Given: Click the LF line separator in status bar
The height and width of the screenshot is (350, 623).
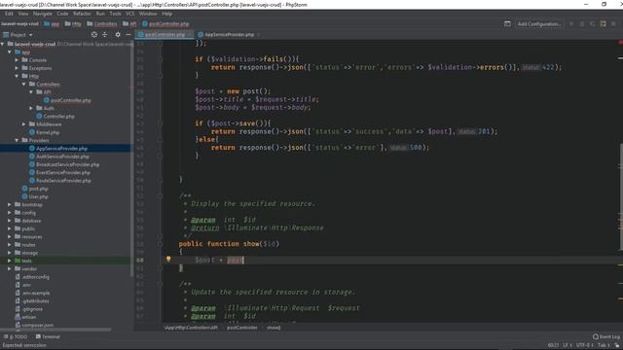Looking at the screenshot, I should 567,345.
